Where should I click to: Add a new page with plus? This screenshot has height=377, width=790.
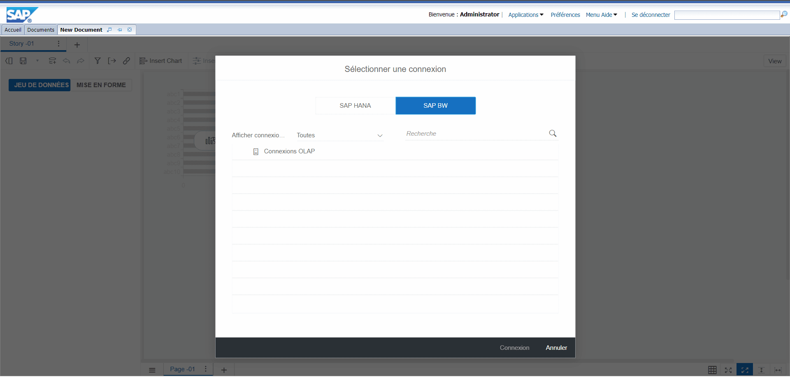(224, 370)
